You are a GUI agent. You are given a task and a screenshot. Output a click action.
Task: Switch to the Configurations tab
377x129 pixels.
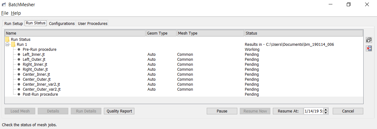pyautogui.click(x=62, y=23)
